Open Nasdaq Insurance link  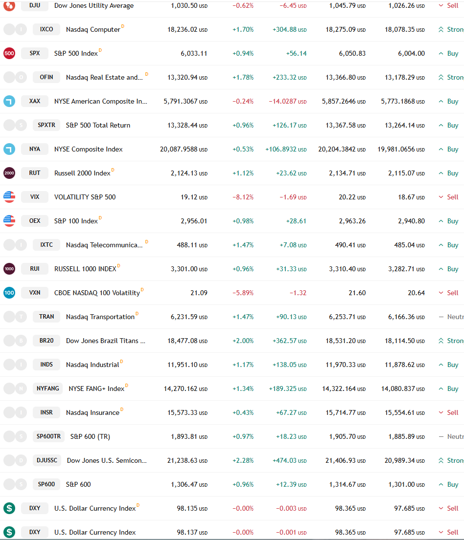[93, 412]
